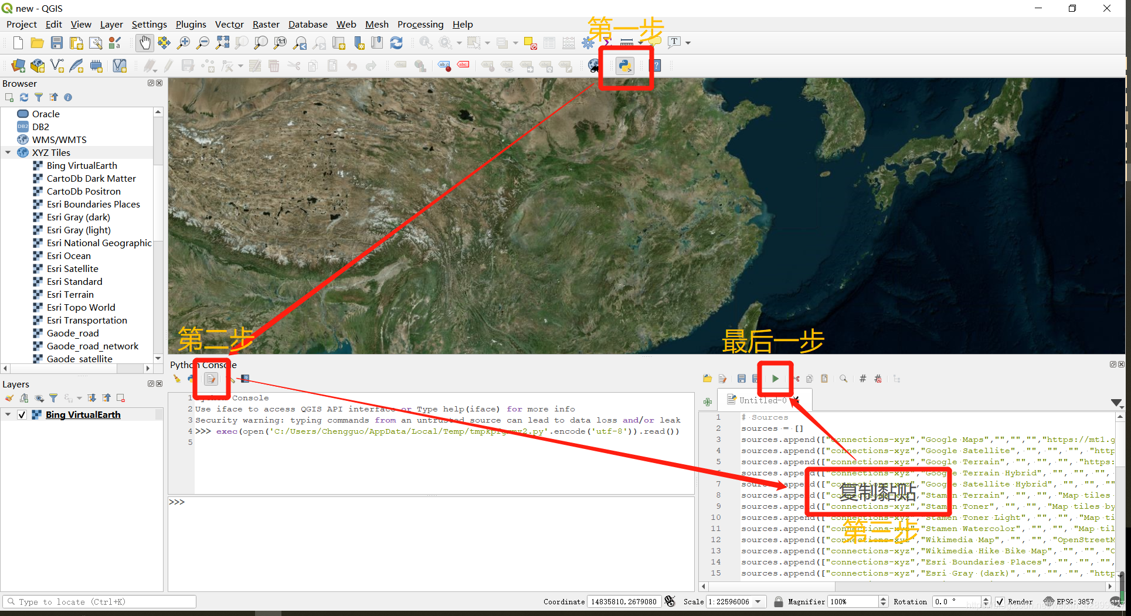Screen dimensions: 1131x616
Task: Select Gaode_road tile source
Action: pos(73,333)
